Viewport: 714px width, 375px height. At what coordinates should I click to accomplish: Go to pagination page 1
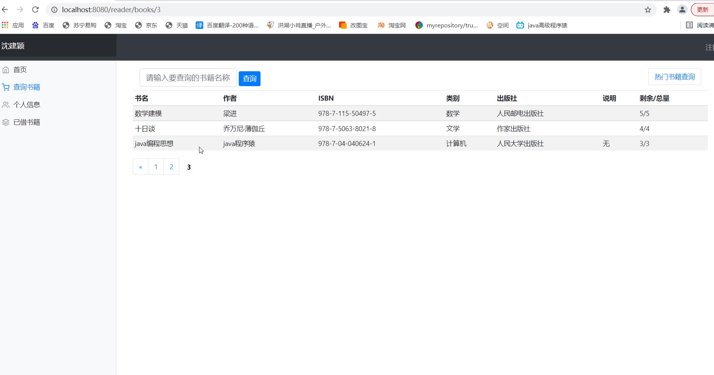click(x=156, y=167)
